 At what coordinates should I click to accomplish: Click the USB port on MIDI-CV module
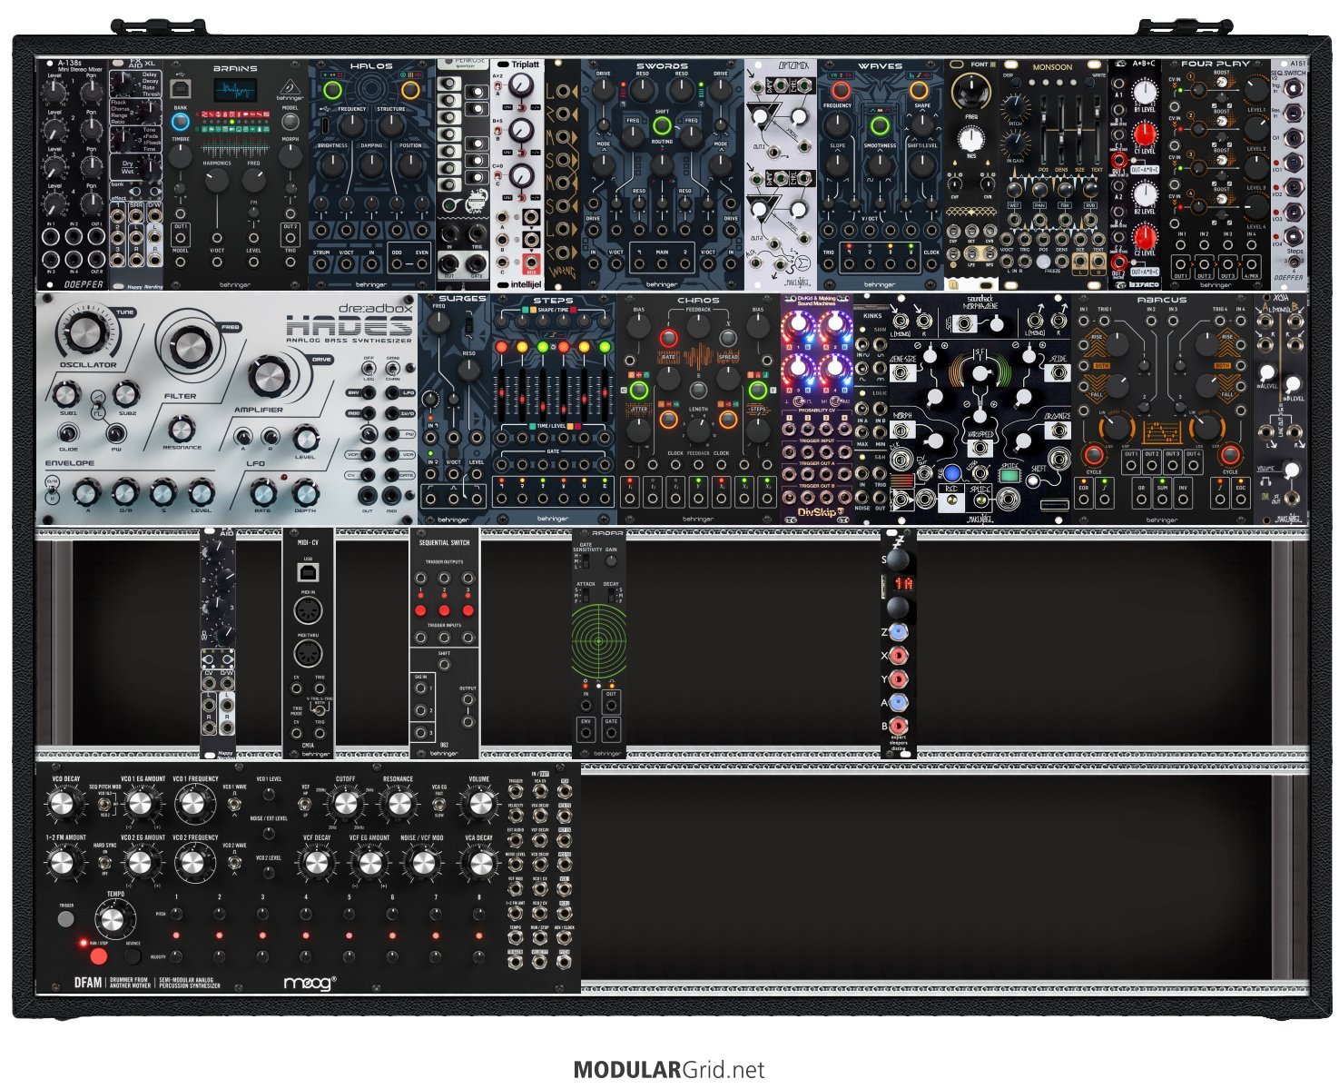(308, 571)
